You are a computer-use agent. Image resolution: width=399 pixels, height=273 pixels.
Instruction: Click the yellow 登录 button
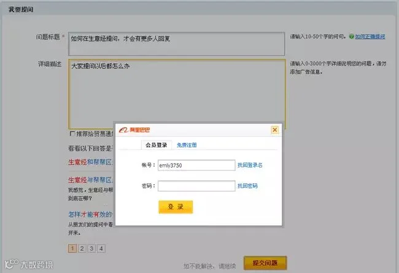(x=176, y=207)
